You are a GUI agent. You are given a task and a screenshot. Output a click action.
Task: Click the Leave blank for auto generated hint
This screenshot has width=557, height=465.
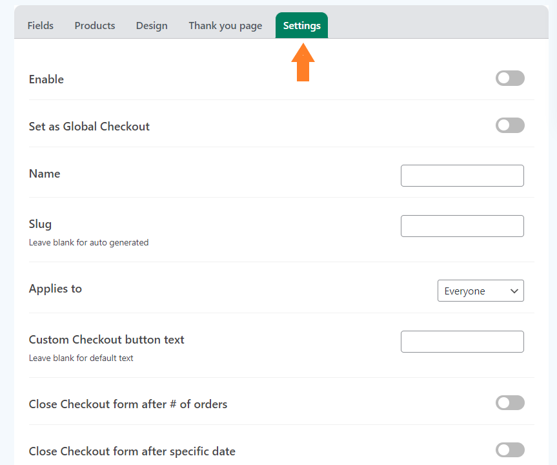(x=89, y=242)
